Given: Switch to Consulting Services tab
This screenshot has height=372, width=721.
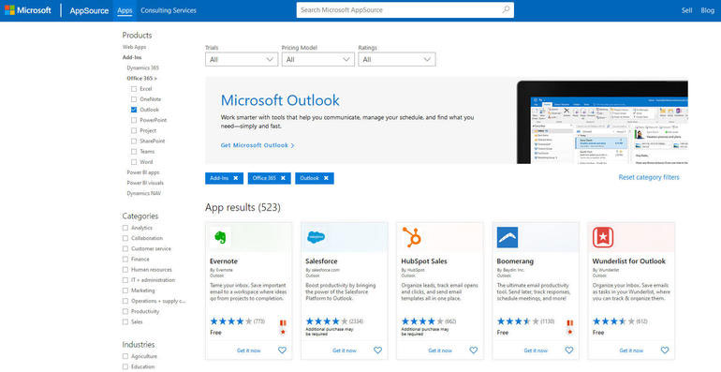Looking at the screenshot, I should click(x=169, y=10).
